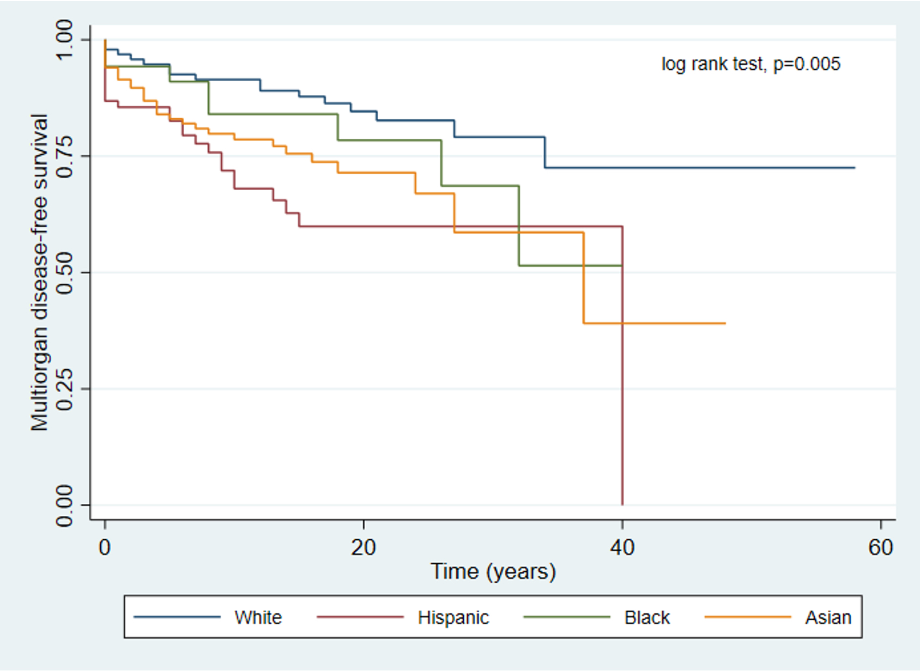Click the log rank test p-value annotation
The width and height of the screenshot is (920, 671).
750,64
